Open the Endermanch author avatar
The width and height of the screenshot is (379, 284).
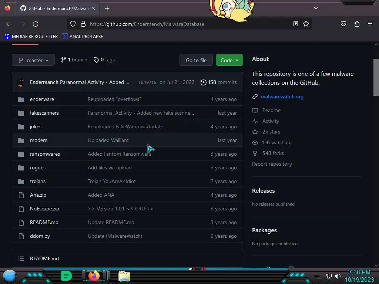pos(21,82)
